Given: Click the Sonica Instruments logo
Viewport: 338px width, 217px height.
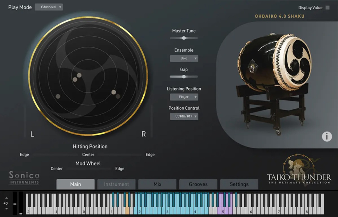Looking at the screenshot, I should [x=24, y=178].
